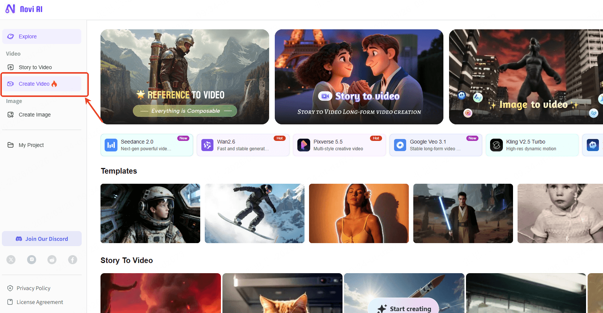Select the snowboarder template thumbnail

click(254, 213)
